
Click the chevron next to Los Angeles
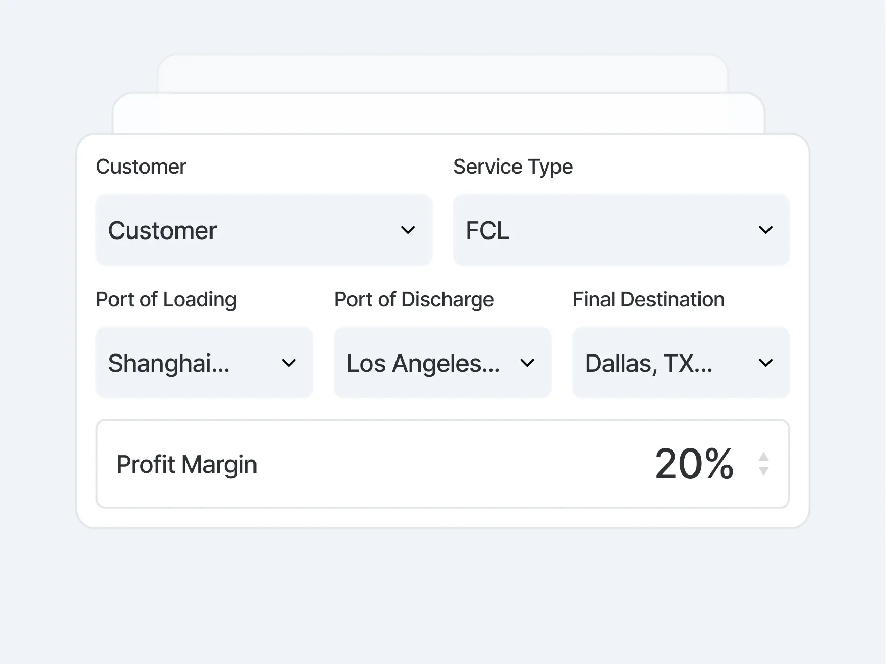pos(527,363)
